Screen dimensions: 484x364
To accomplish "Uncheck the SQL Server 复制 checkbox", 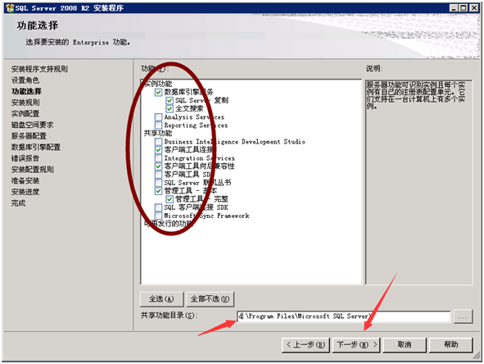I will (x=170, y=100).
